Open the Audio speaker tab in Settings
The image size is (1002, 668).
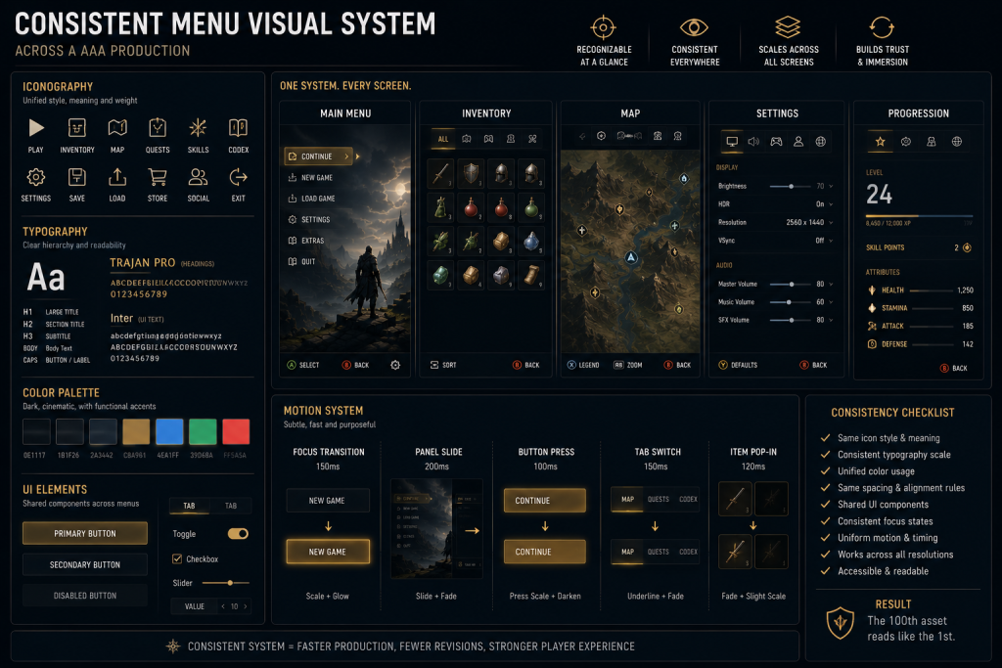click(x=754, y=142)
